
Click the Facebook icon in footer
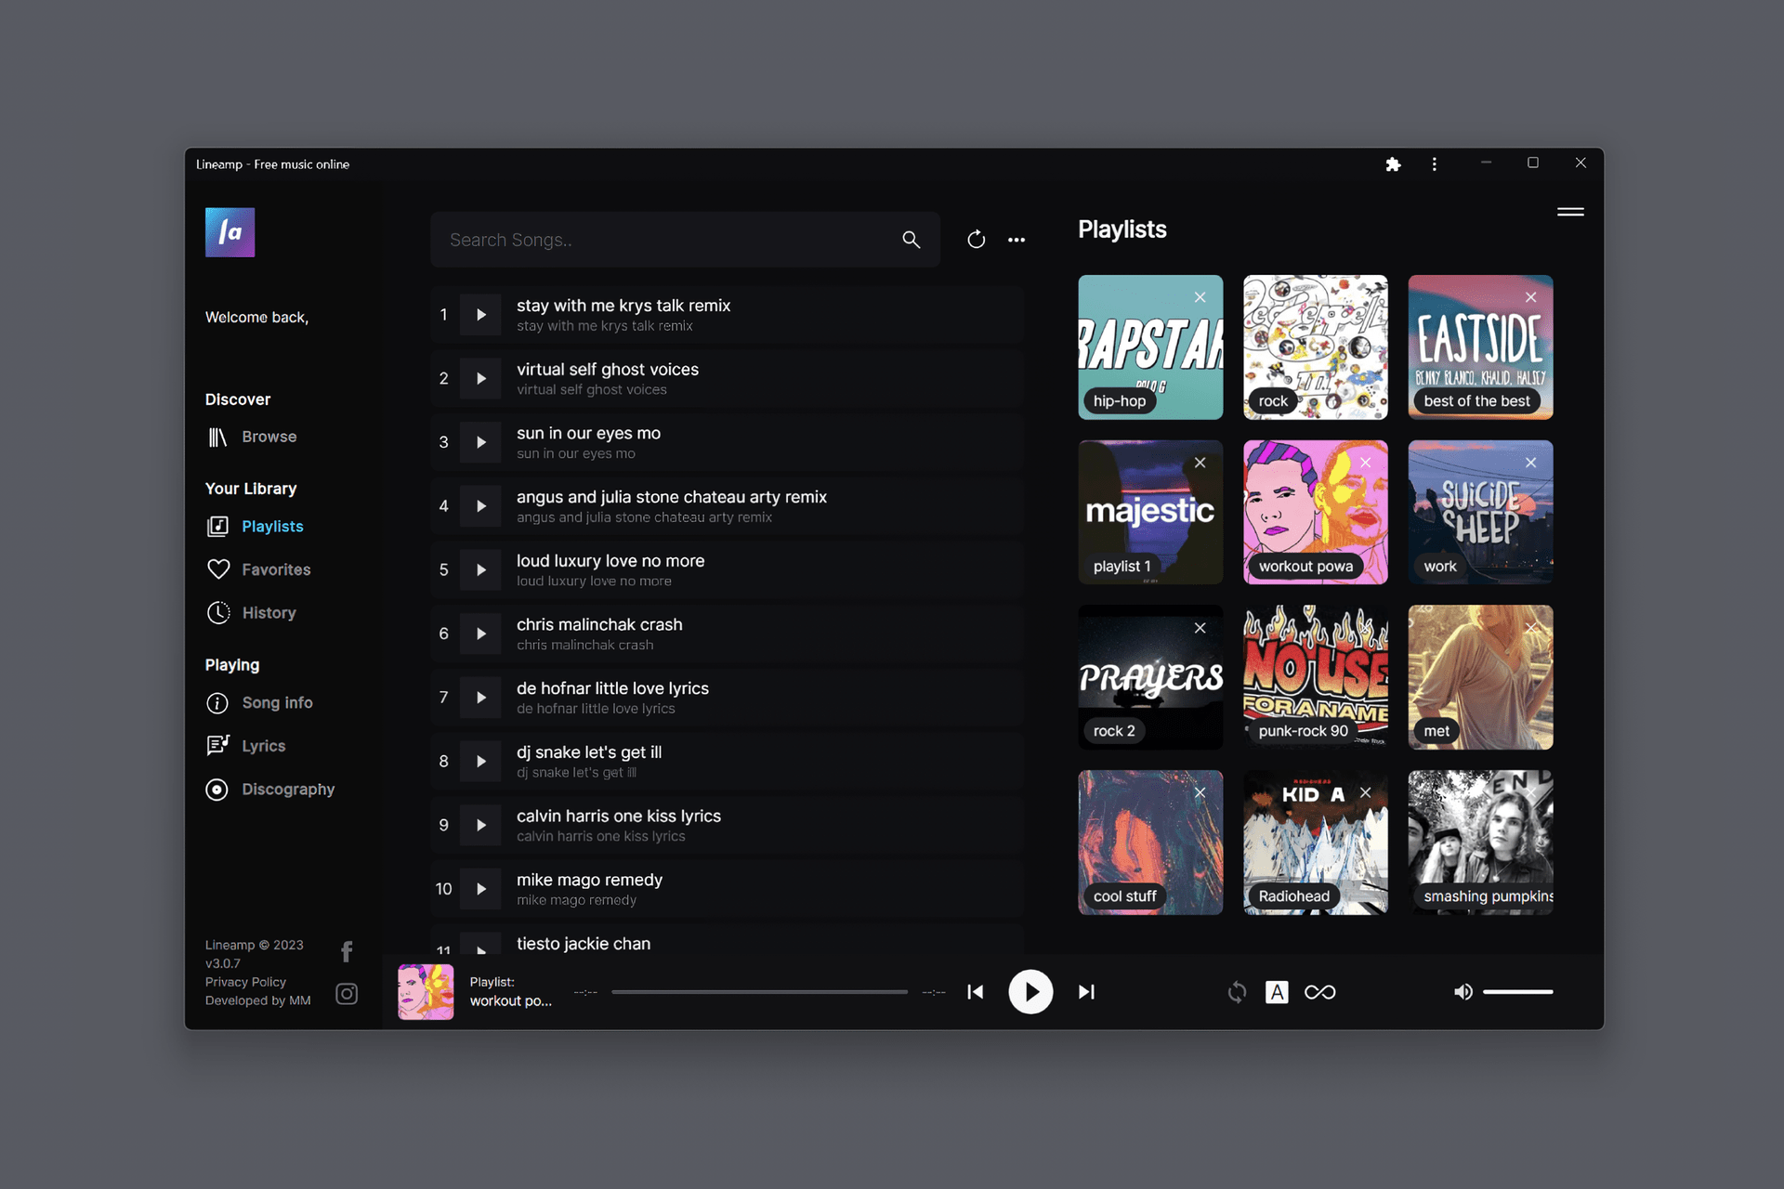tap(347, 951)
